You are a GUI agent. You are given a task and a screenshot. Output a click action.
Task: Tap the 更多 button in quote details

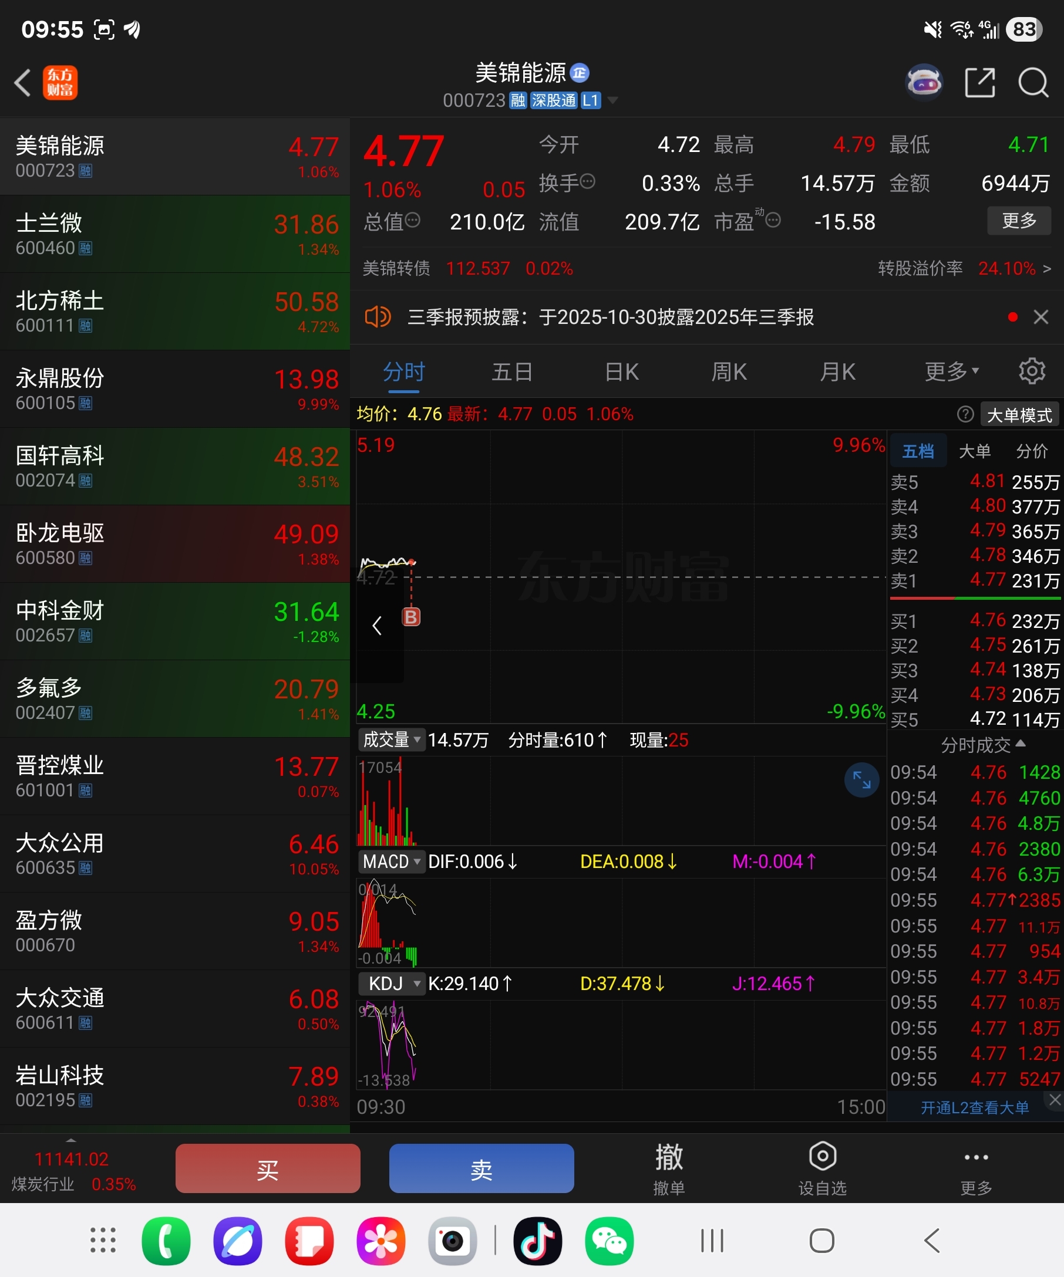1018,220
